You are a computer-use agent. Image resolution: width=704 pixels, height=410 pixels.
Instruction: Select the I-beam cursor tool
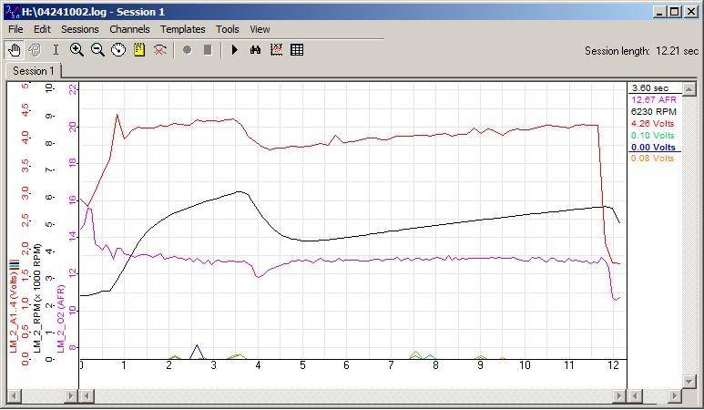(56, 50)
